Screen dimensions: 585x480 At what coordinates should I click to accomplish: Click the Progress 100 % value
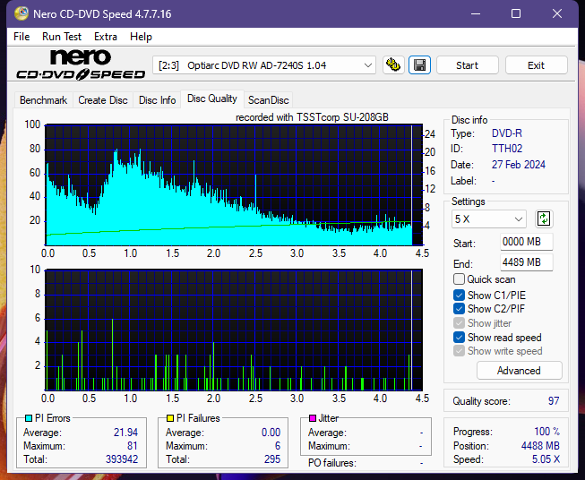point(547,432)
